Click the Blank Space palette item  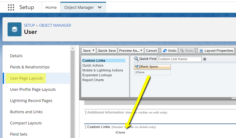(152, 67)
